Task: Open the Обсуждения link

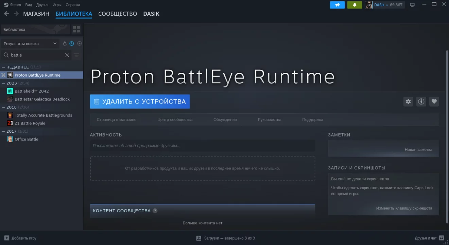Action: [225, 120]
